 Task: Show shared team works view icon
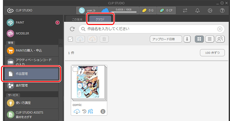pyautogui.click(x=220, y=39)
